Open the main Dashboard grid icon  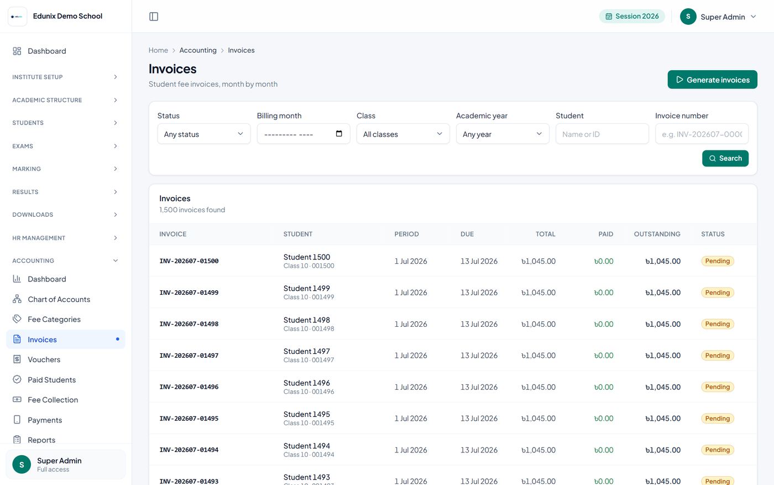click(x=17, y=51)
